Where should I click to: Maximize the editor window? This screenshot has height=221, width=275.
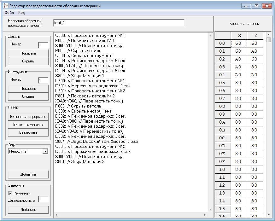tap(256, 6)
